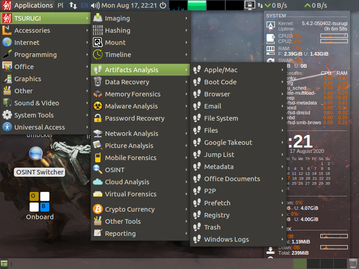
Task: Click the Malware Analysis biohazard icon
Action: click(98, 106)
